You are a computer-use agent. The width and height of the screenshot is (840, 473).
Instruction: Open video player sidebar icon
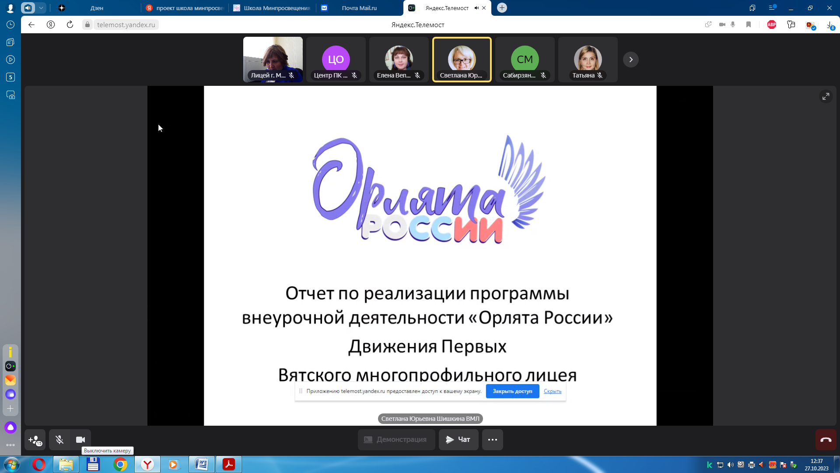(x=10, y=60)
